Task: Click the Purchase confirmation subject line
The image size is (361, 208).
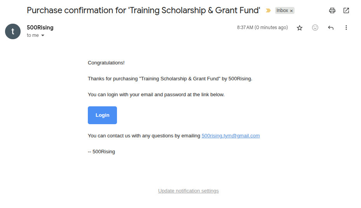Action: coord(143,10)
